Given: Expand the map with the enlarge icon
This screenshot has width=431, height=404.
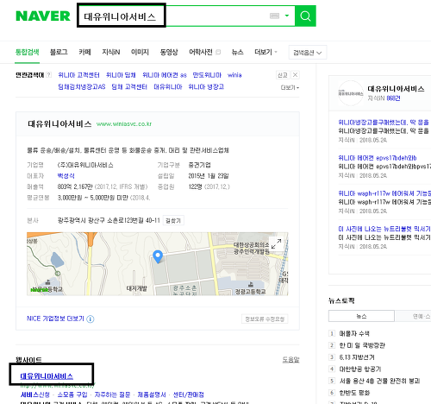Looking at the screenshot, I should tap(276, 243).
